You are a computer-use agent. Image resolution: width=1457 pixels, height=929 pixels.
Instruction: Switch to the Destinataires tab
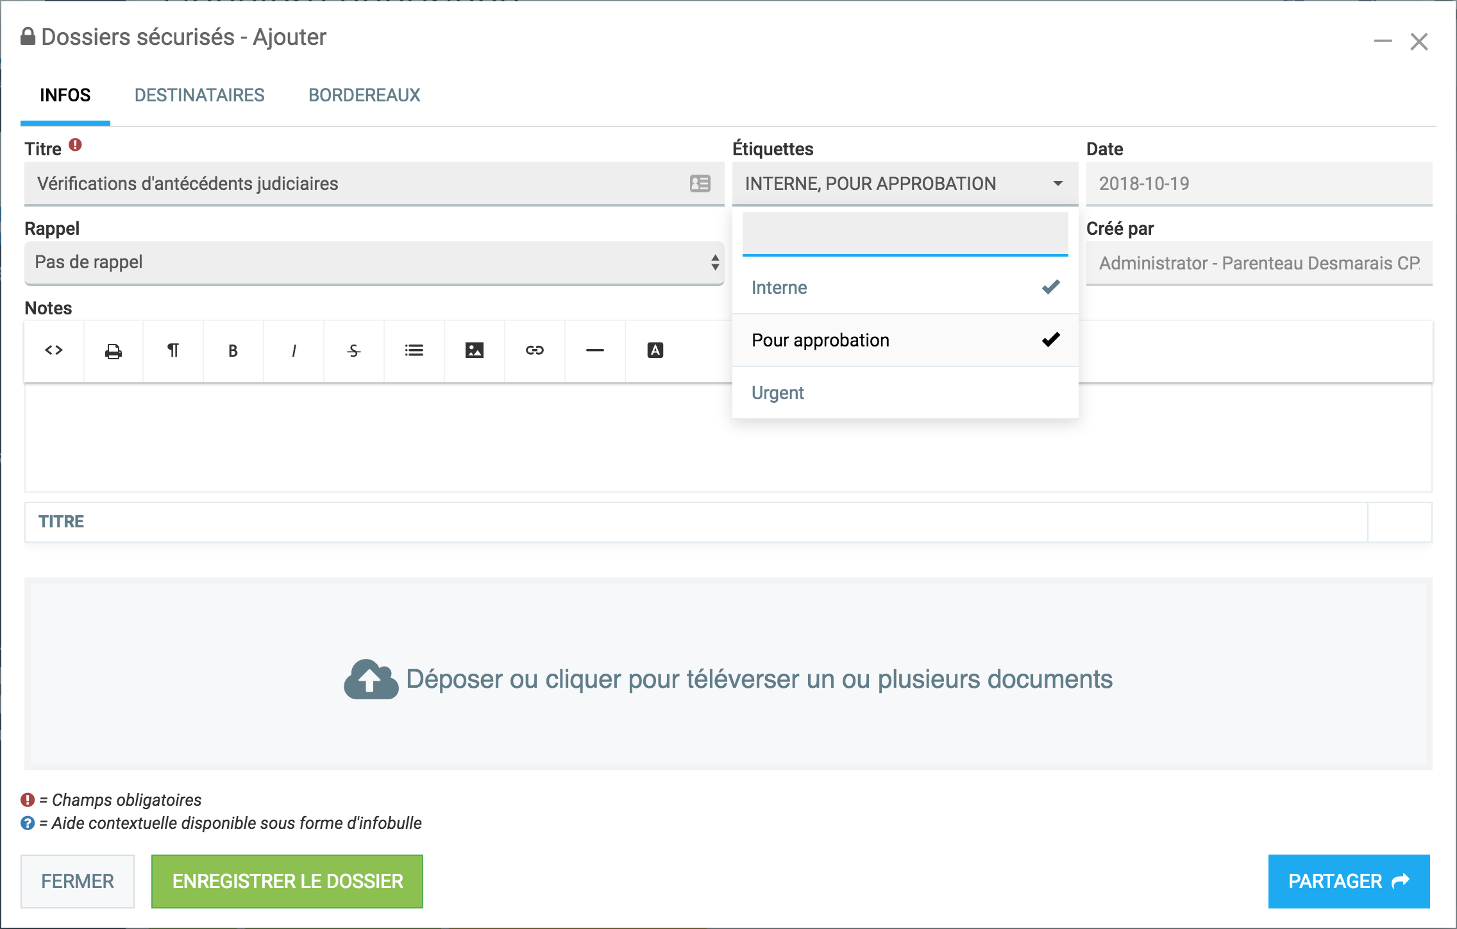(x=199, y=96)
